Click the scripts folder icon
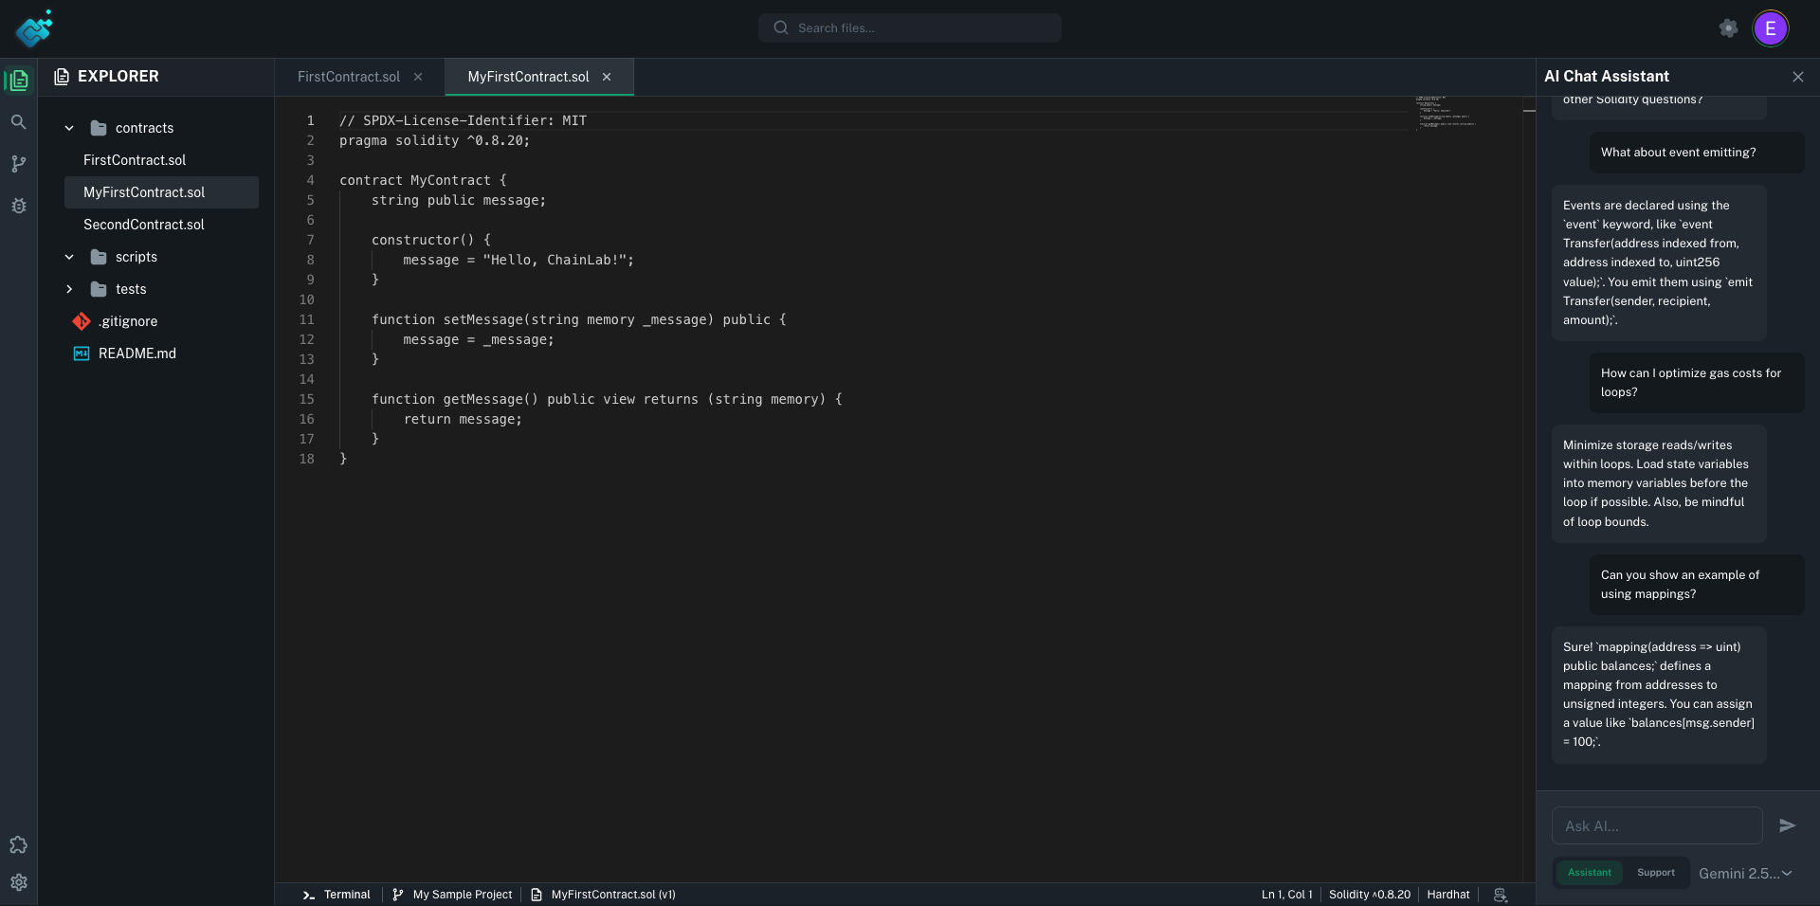 [x=99, y=257]
